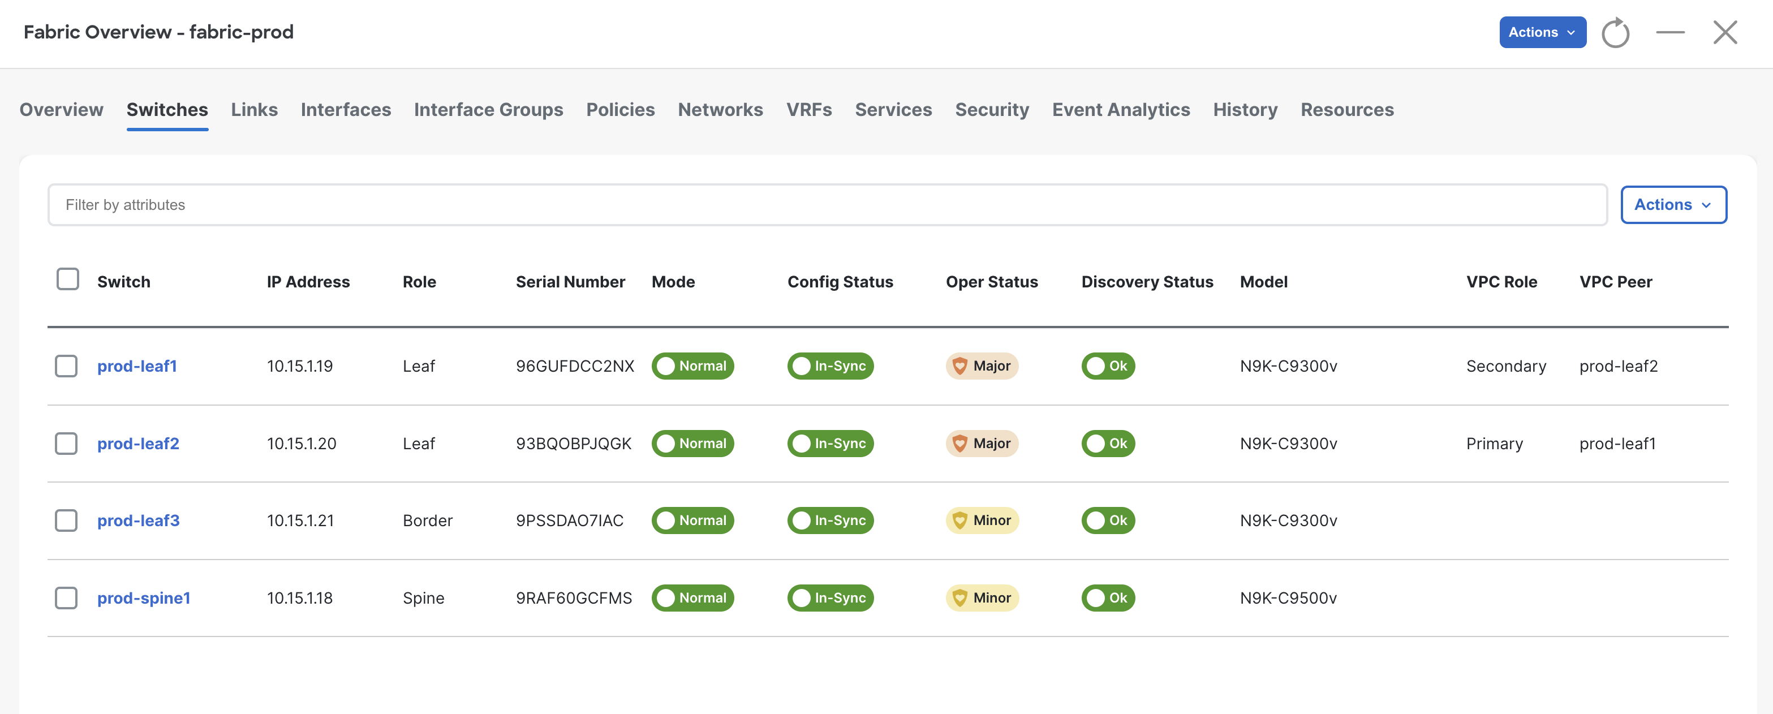This screenshot has height=714, width=1773.
Task: Click the Switch column header
Action: click(123, 282)
